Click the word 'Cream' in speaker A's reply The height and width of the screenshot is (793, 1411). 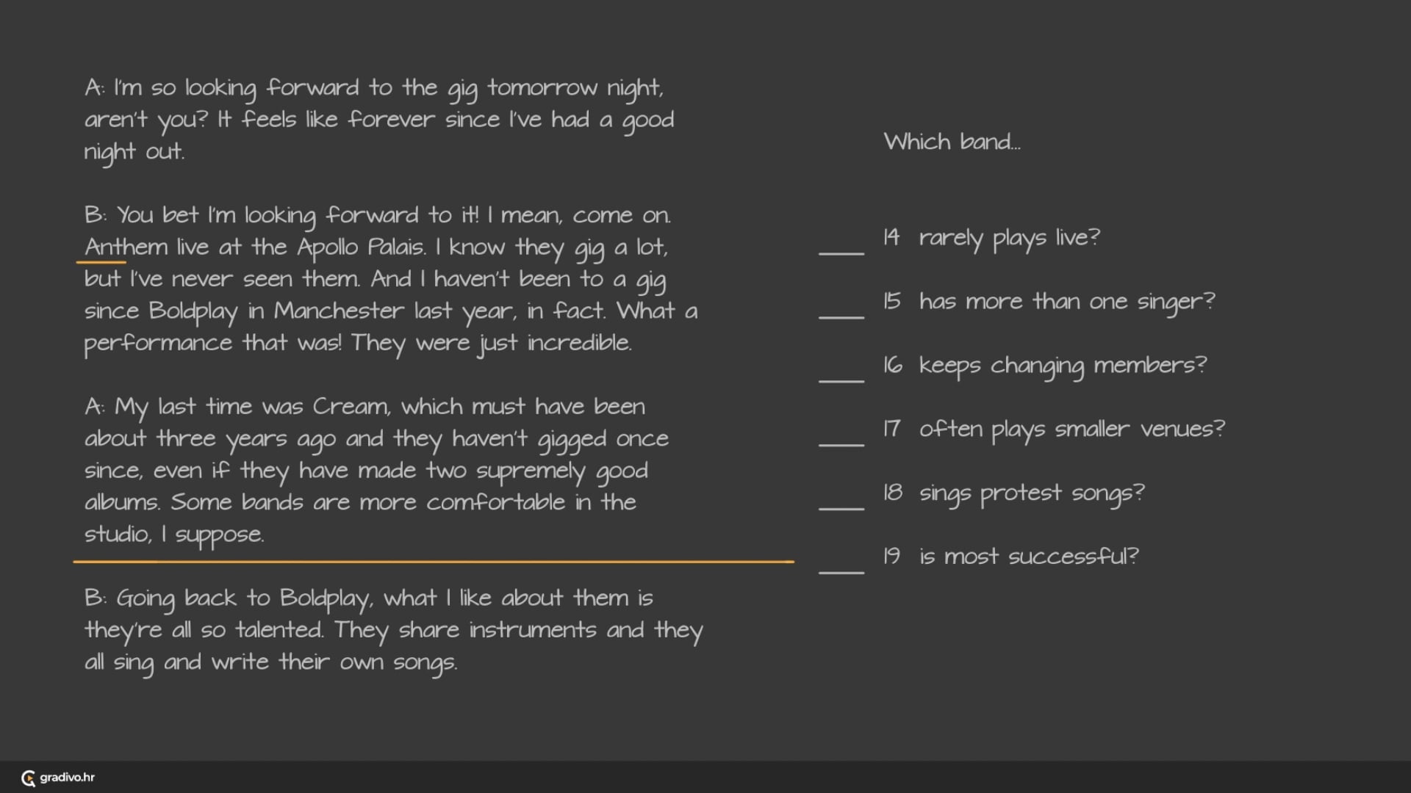tap(351, 407)
